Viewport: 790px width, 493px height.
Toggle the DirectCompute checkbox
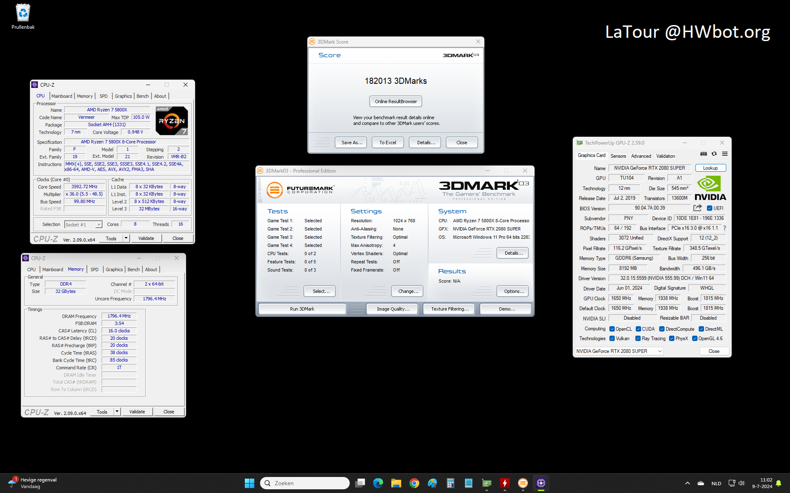662,329
